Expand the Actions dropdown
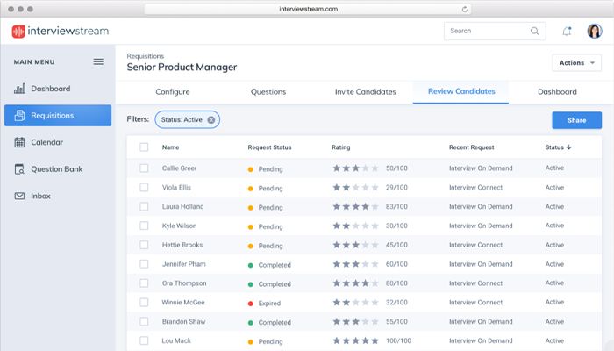Screen dimensions: 614x351 (x=576, y=63)
